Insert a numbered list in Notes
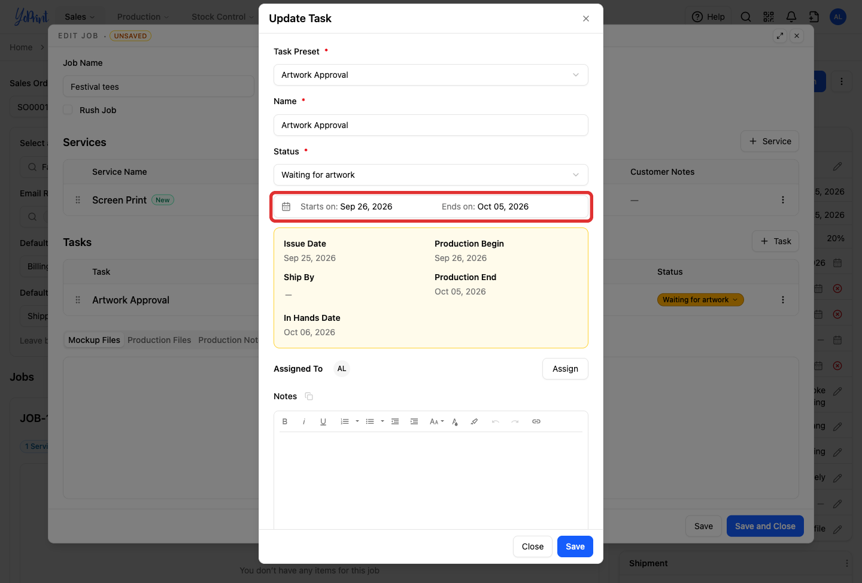Screen dimensions: 862x583 345,421
